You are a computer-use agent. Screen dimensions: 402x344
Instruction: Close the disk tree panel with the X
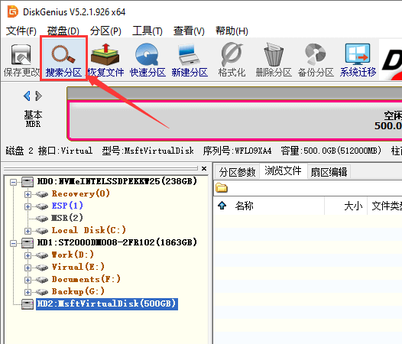tap(204, 168)
